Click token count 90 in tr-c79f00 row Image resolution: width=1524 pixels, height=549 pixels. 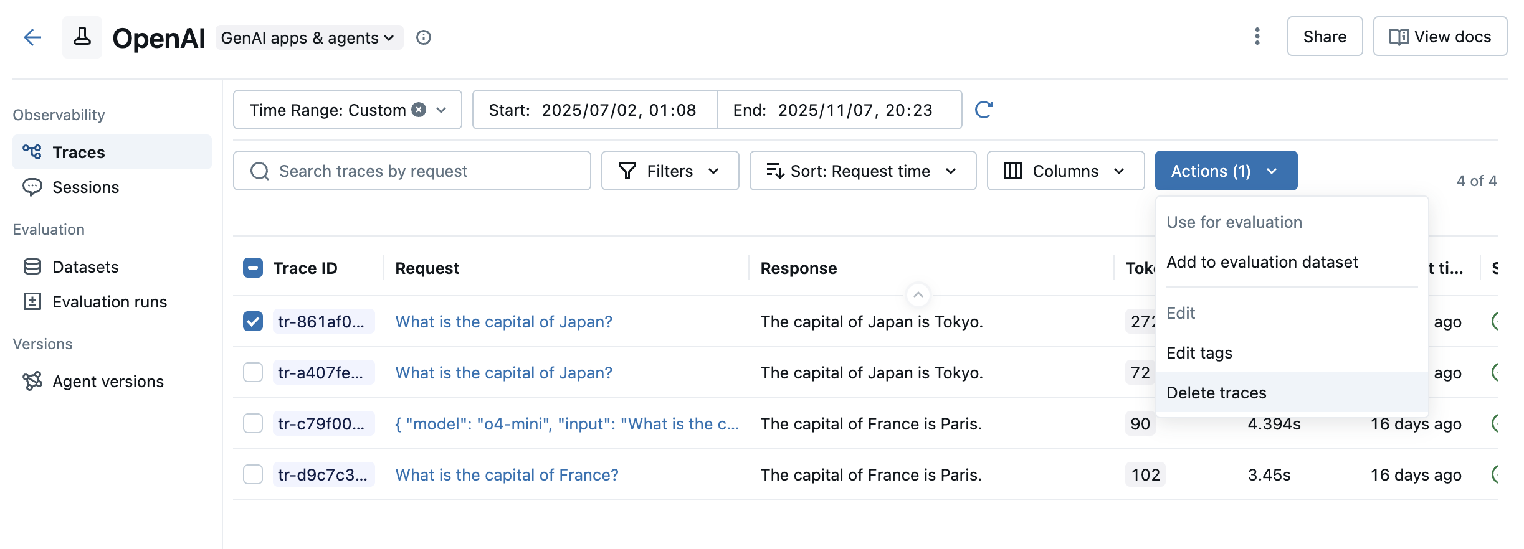1140,424
